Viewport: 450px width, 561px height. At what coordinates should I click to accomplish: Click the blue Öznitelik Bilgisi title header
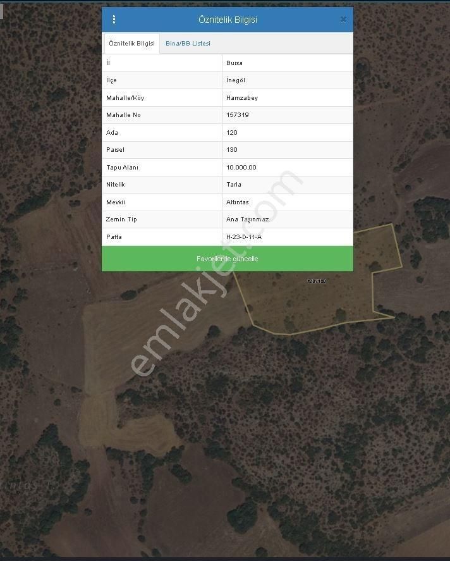pos(228,20)
